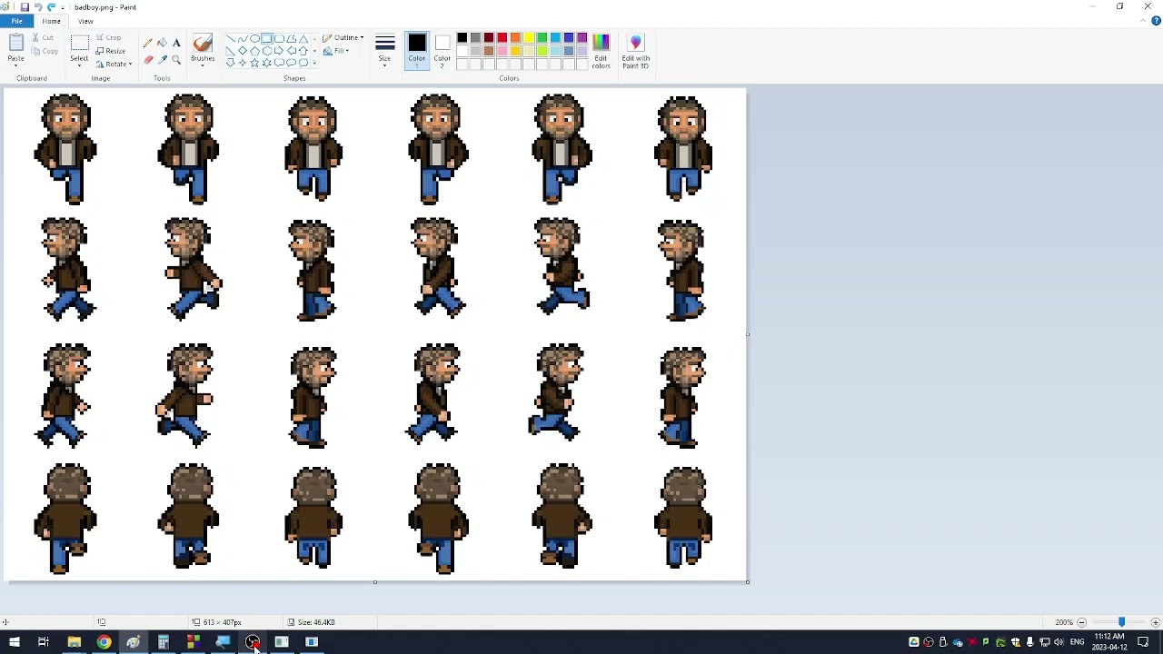Expand the Paste dropdown arrow

click(15, 64)
